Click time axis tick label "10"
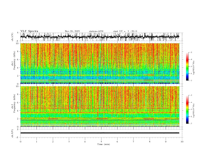The image size is (205, 159). click(x=182, y=142)
